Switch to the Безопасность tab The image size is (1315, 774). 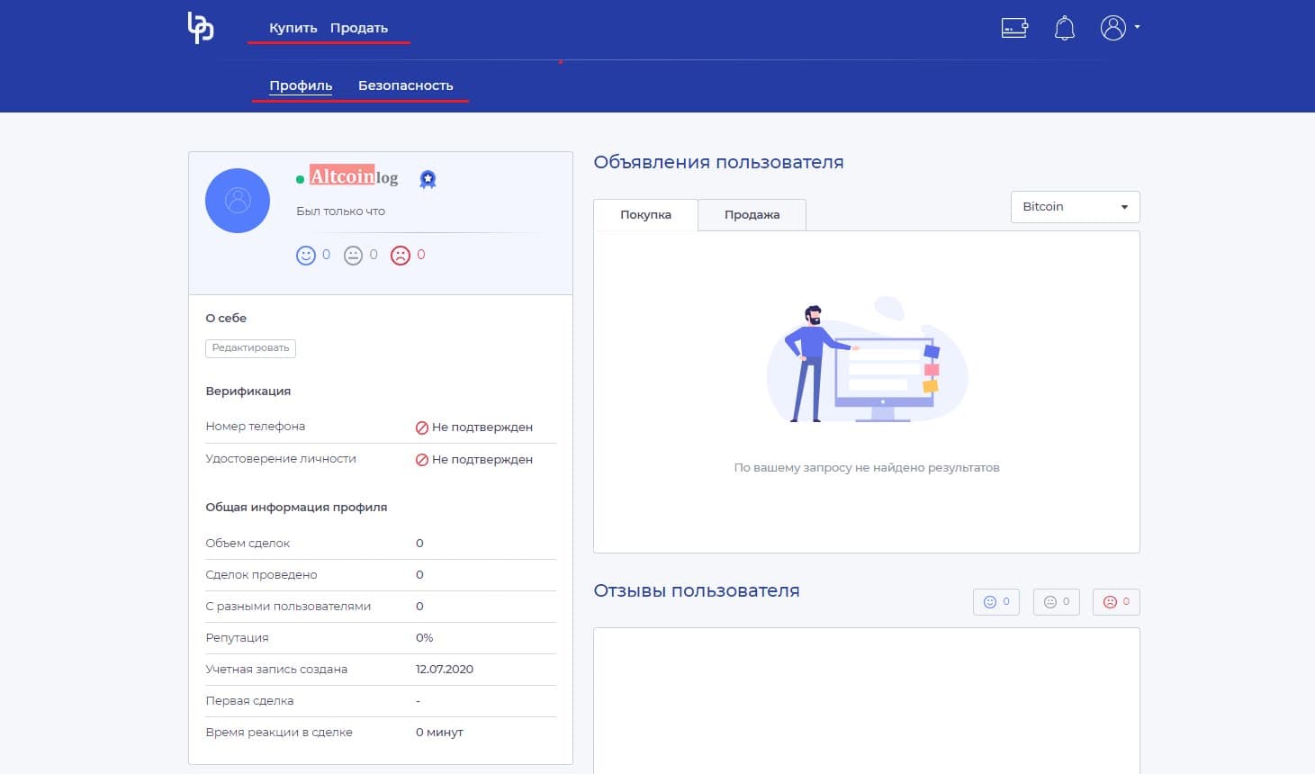(x=406, y=85)
